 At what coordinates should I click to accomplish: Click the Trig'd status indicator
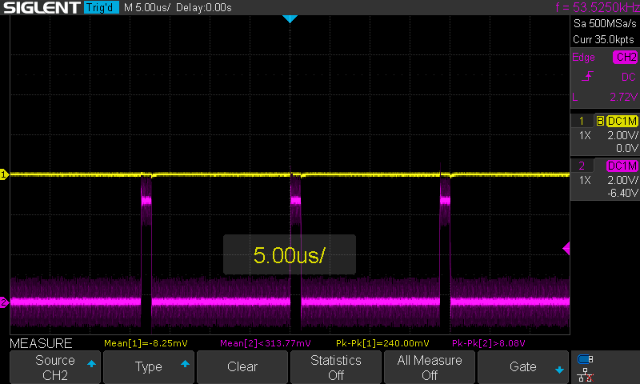click(x=102, y=7)
